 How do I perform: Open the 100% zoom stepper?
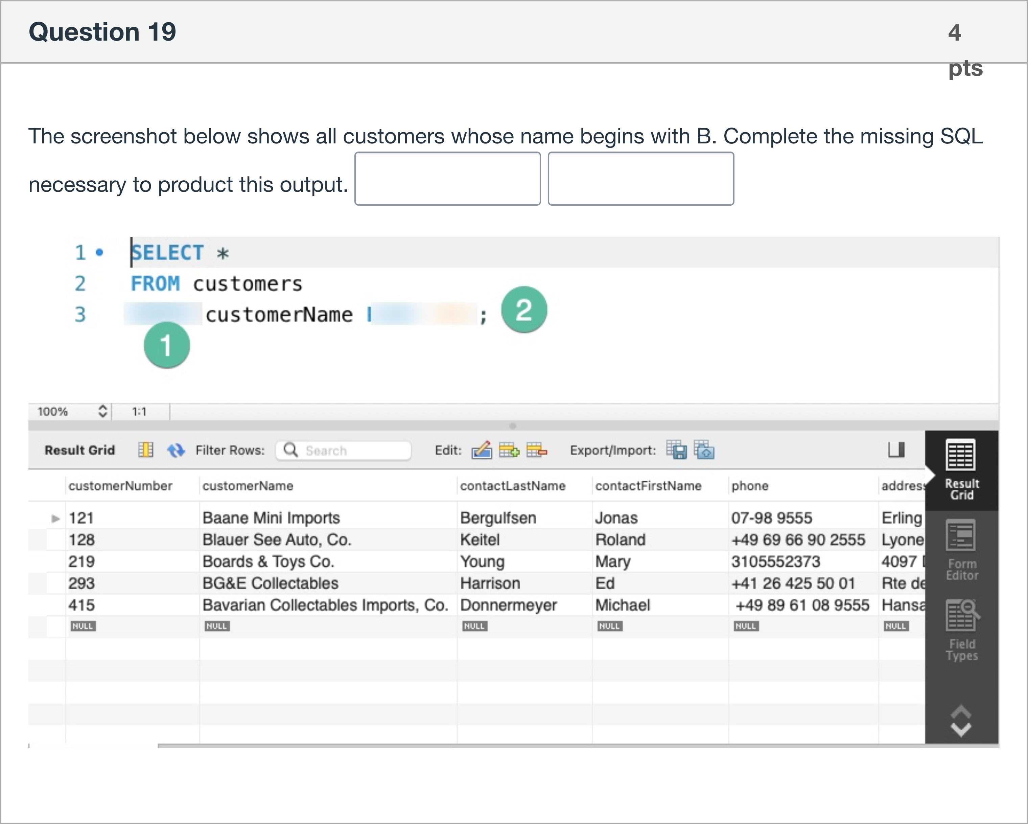102,411
